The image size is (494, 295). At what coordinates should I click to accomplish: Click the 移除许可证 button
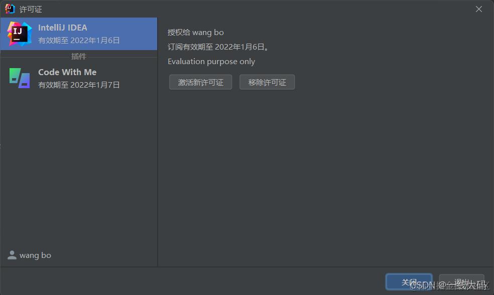pos(267,82)
